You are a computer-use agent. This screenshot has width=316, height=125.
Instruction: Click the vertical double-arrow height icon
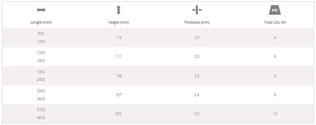pos(118,10)
